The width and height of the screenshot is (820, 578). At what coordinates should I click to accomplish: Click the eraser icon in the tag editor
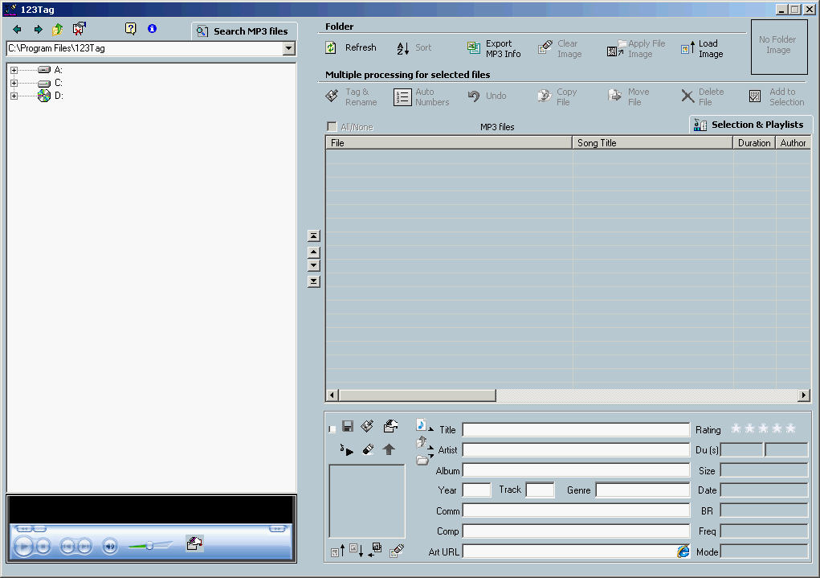click(x=368, y=449)
